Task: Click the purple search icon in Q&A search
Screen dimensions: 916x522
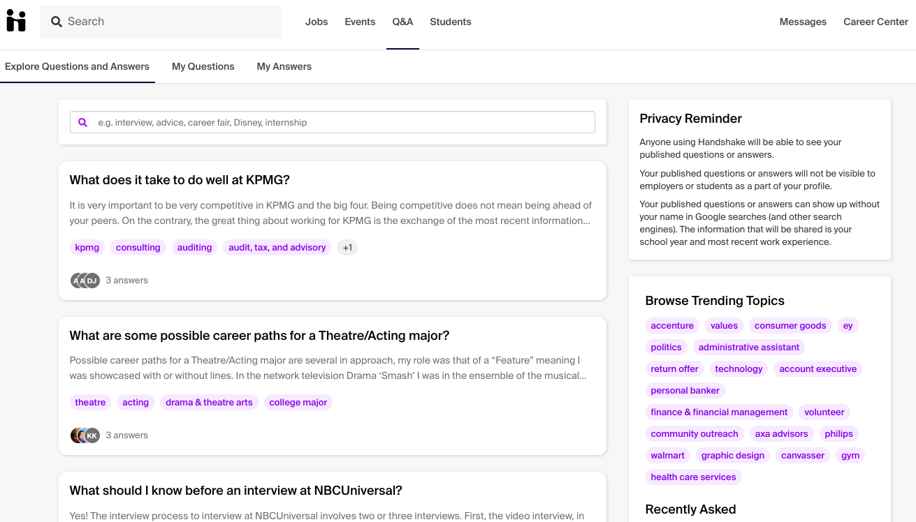Action: click(x=83, y=122)
